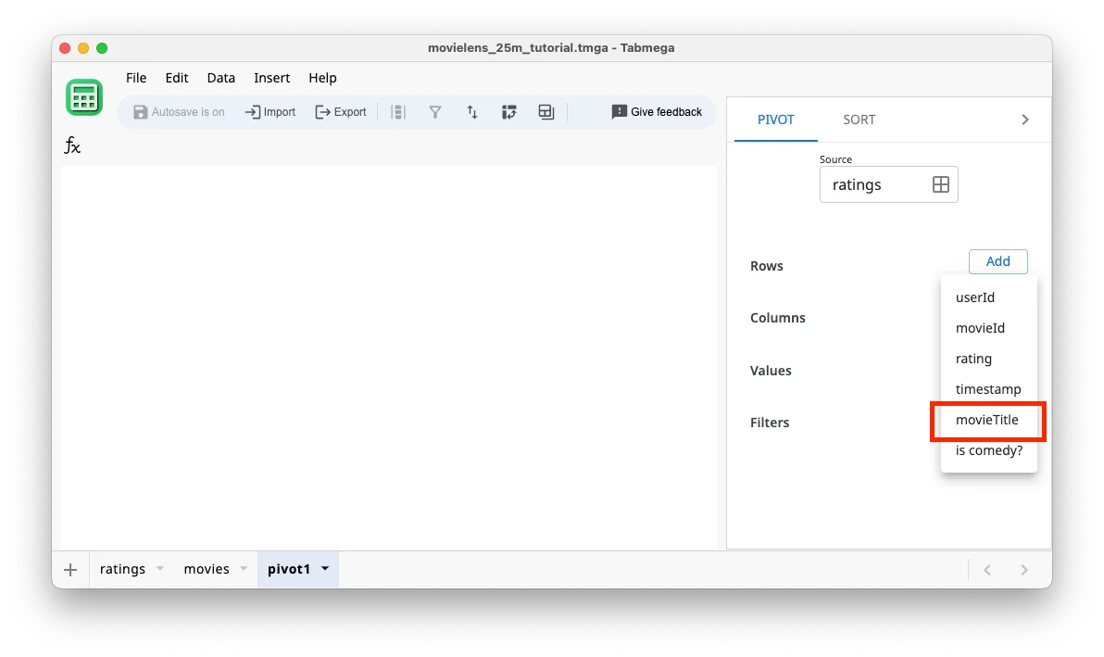Click the ratings sheet dropdown toggle
1104x657 pixels.
point(160,569)
